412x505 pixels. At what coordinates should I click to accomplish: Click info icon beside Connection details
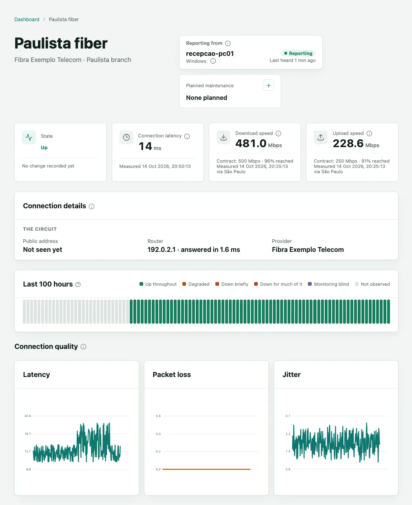(x=92, y=206)
